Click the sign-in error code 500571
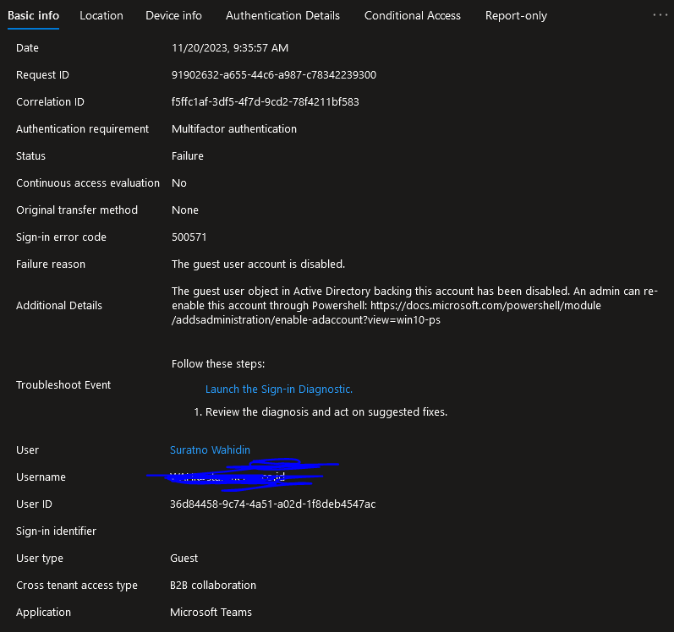 pos(189,237)
